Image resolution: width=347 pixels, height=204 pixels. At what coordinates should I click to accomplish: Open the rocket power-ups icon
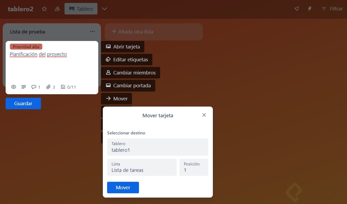coord(297,9)
